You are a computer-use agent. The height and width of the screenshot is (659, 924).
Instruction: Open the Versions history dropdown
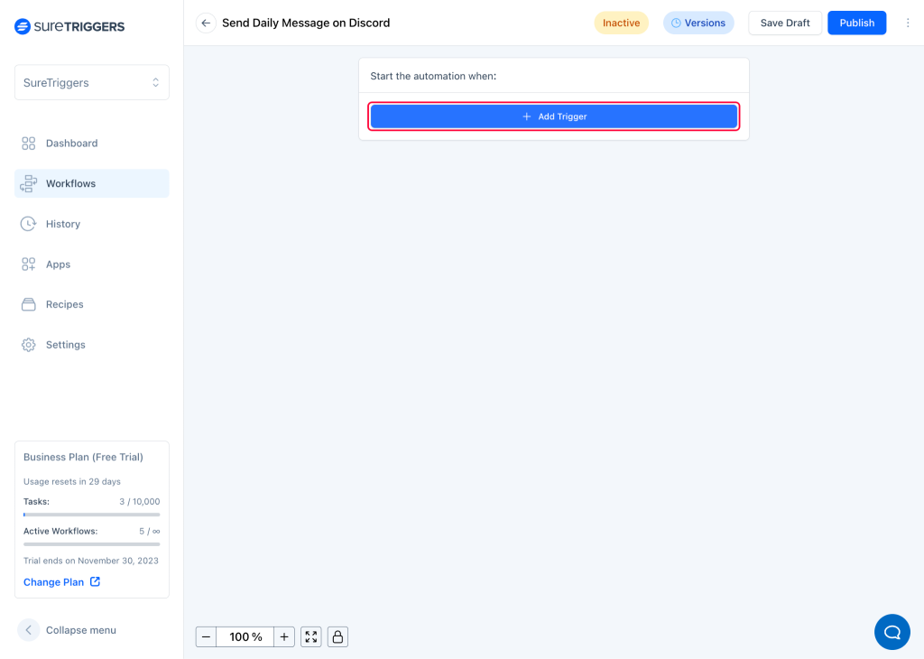(x=698, y=23)
